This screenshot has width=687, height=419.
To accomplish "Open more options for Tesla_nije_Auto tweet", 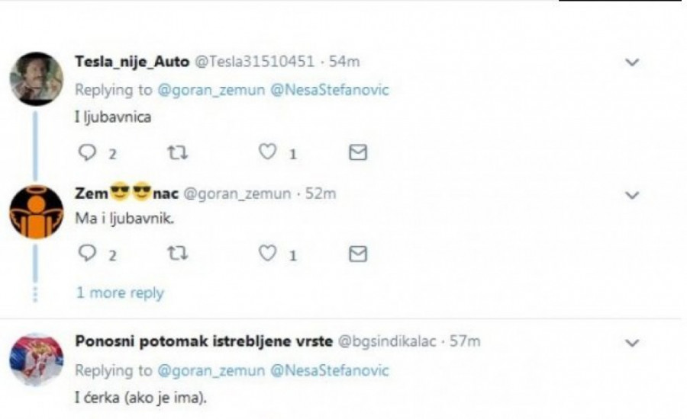I will (632, 63).
